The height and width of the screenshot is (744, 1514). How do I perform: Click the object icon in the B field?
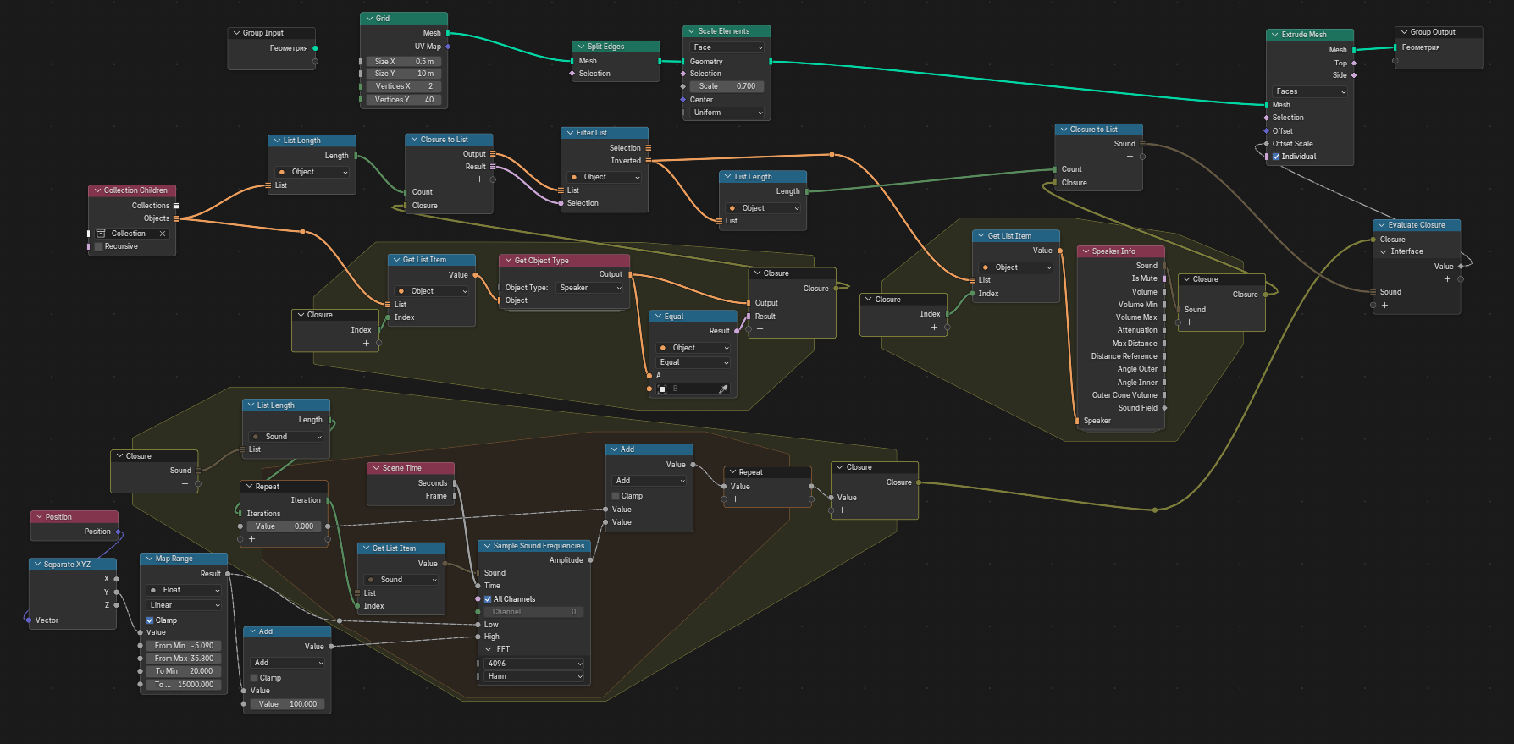[x=662, y=389]
